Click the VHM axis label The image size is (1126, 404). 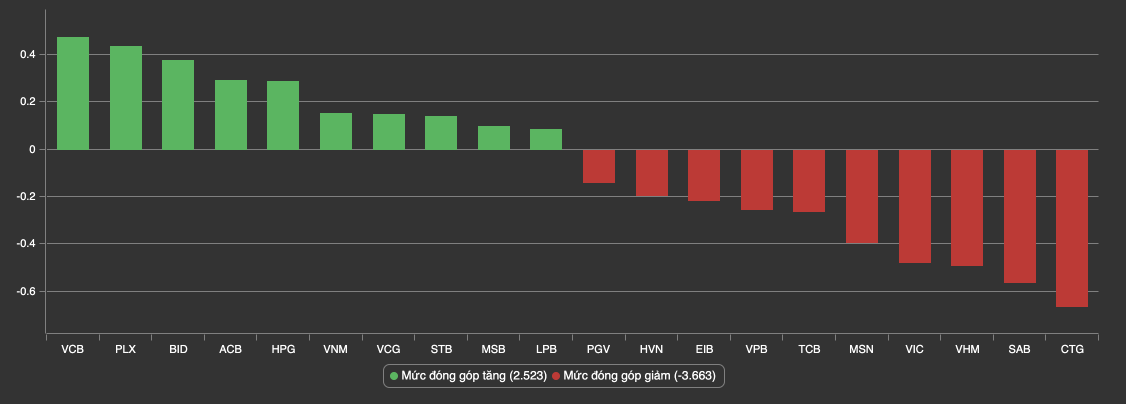(x=967, y=349)
